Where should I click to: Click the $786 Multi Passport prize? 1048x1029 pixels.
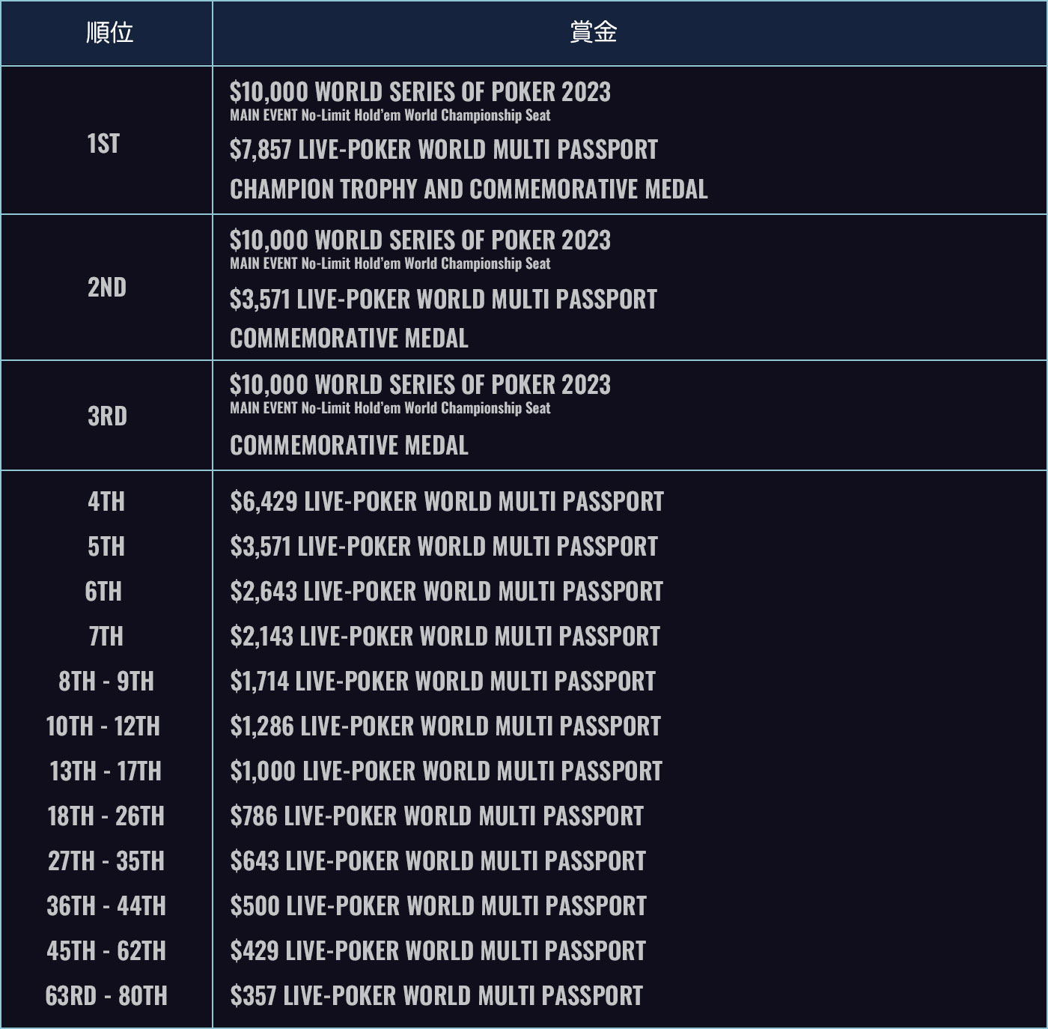coord(436,816)
